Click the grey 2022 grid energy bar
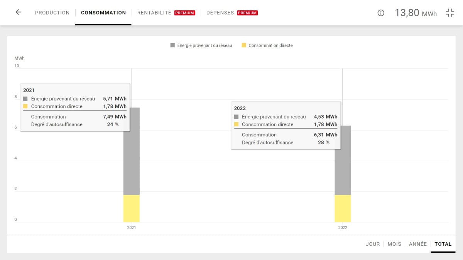The image size is (463, 260). point(343,173)
